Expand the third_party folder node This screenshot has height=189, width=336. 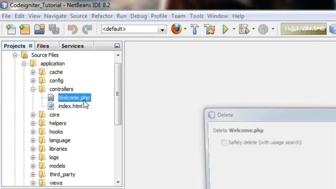coord(33,174)
